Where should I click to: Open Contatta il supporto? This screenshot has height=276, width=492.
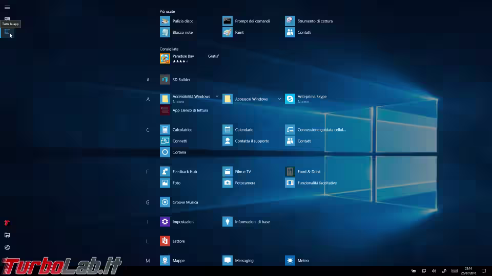pos(246,141)
